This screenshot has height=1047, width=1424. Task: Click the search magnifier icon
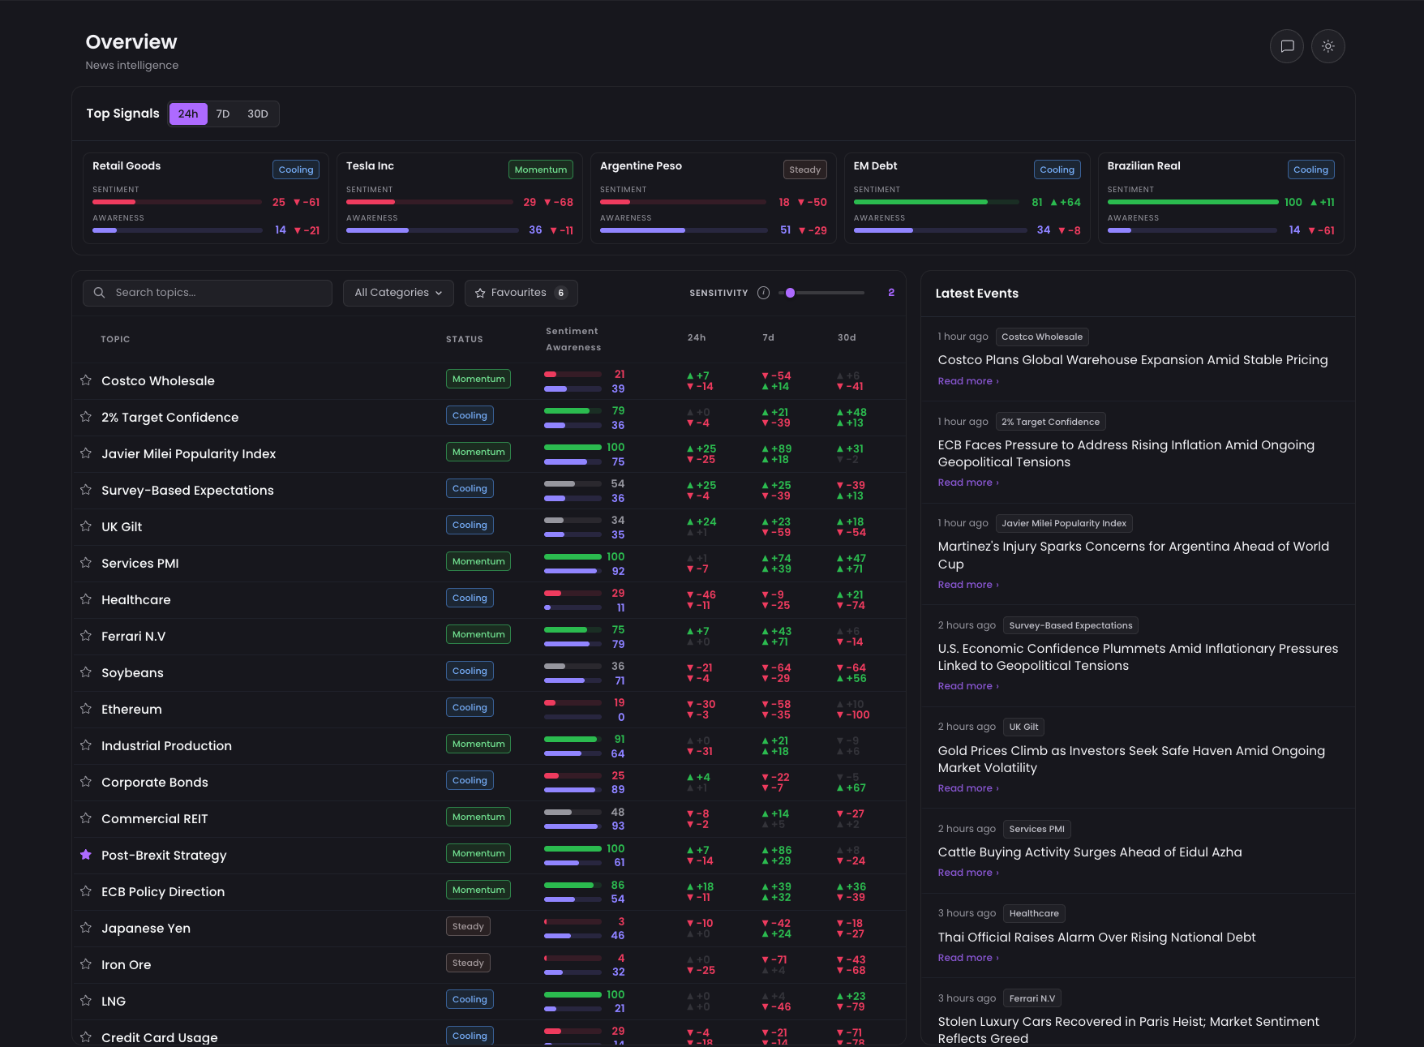[x=99, y=293]
